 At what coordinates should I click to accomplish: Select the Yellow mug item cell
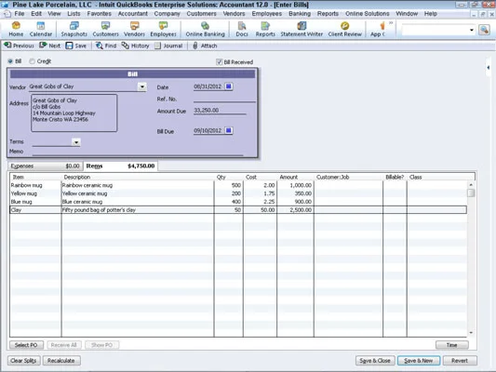click(35, 193)
